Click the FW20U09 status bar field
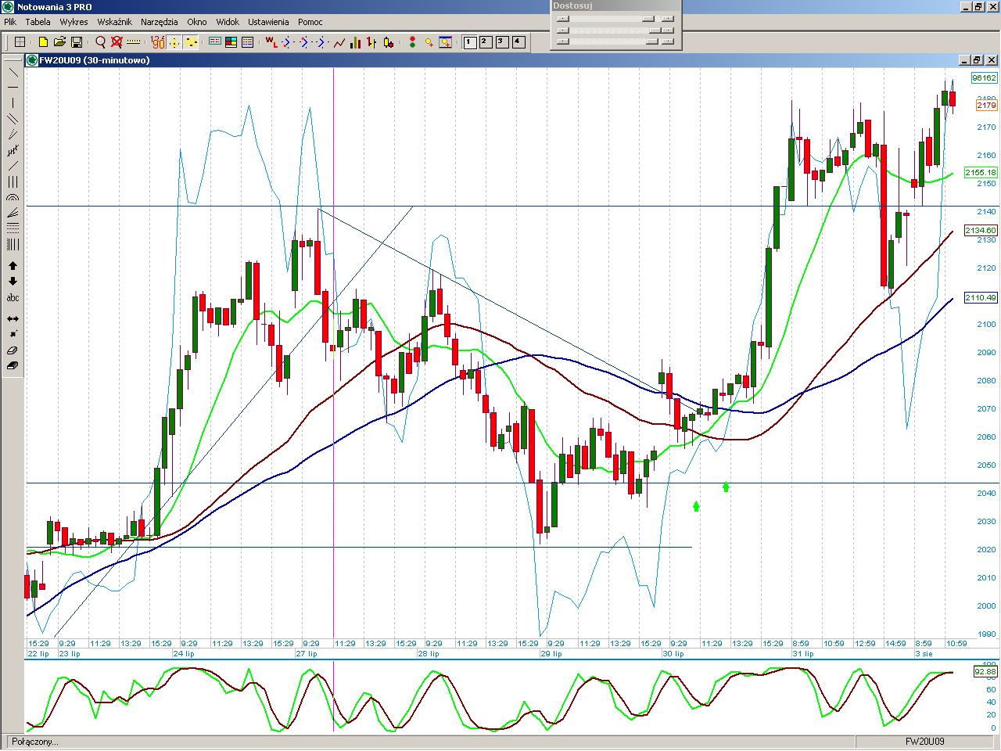 click(925, 742)
